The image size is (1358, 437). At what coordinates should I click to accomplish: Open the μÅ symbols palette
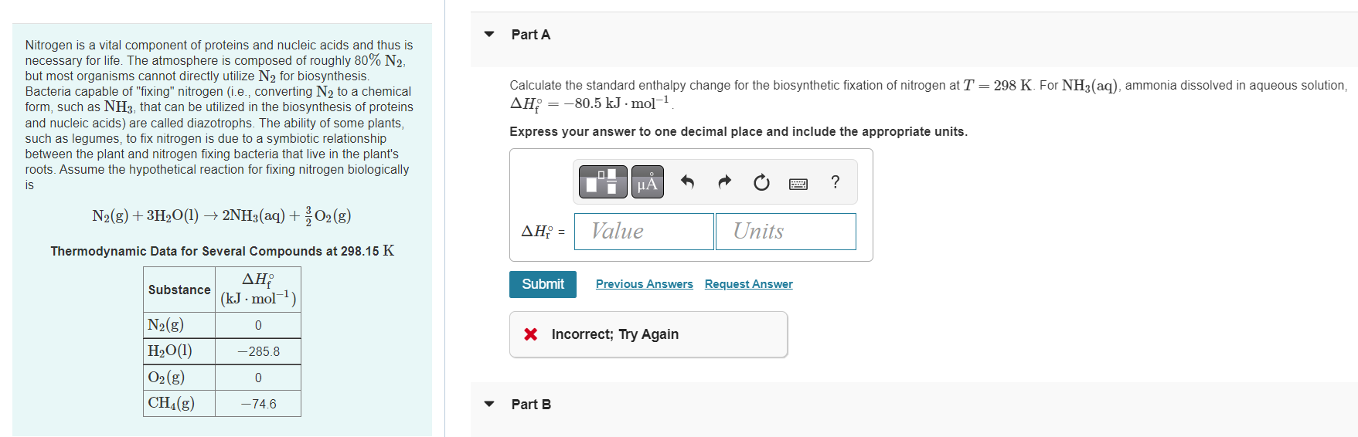coord(647,182)
